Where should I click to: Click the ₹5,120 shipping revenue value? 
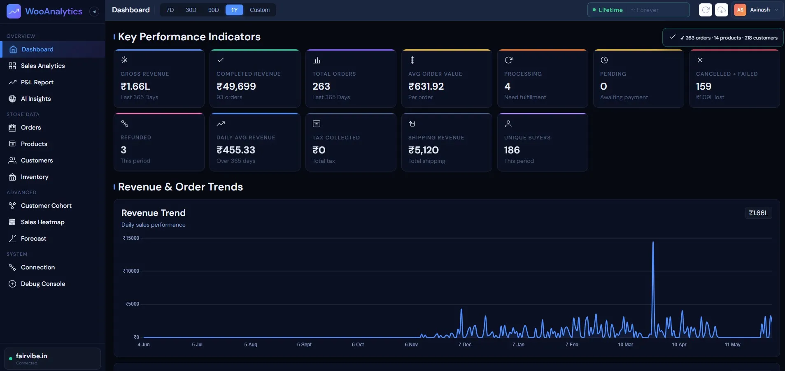tap(424, 150)
